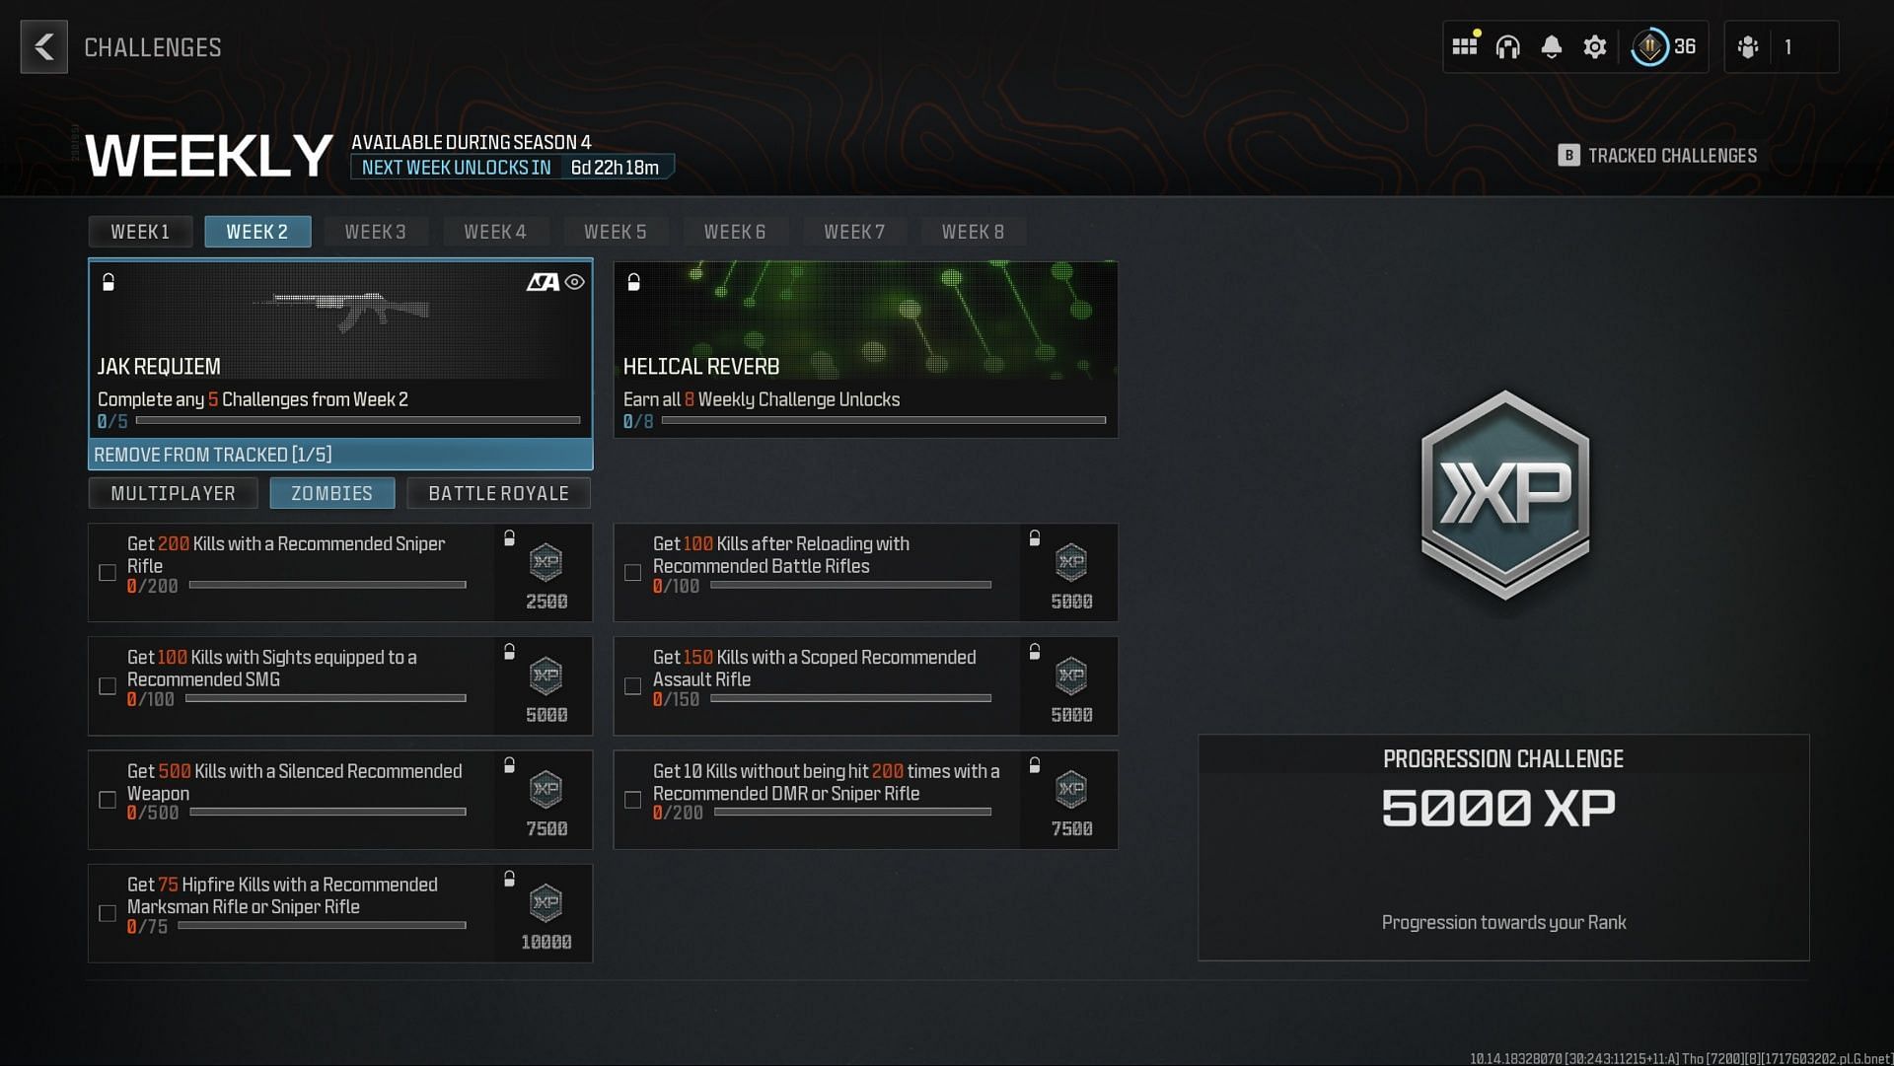The image size is (1894, 1066).
Task: Switch to WEEK 5 tab
Action: point(616,232)
